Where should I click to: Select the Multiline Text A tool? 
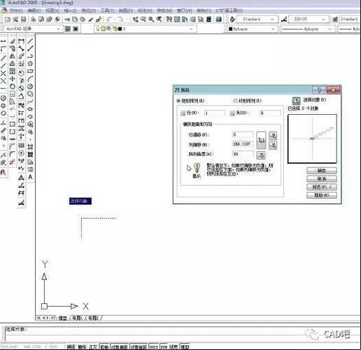[x=30, y=177]
